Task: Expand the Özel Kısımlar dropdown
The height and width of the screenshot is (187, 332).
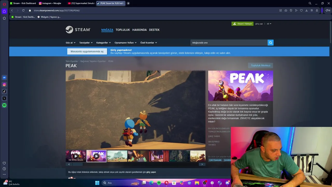Action: coord(149,43)
